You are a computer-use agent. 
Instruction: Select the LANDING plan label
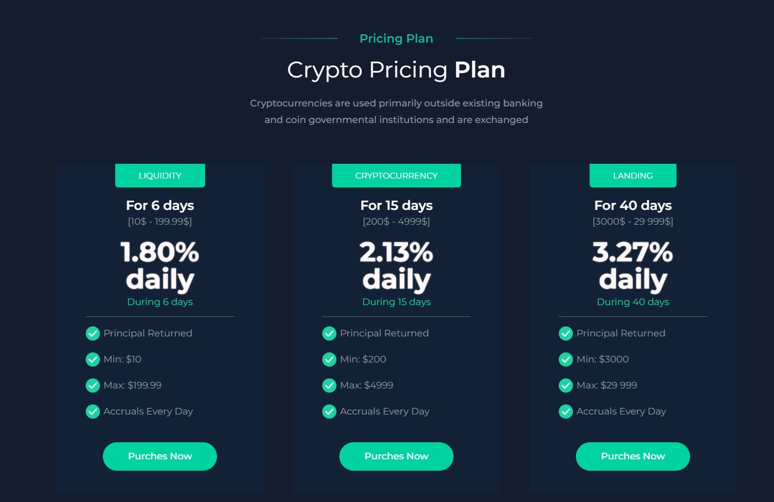[x=633, y=176]
